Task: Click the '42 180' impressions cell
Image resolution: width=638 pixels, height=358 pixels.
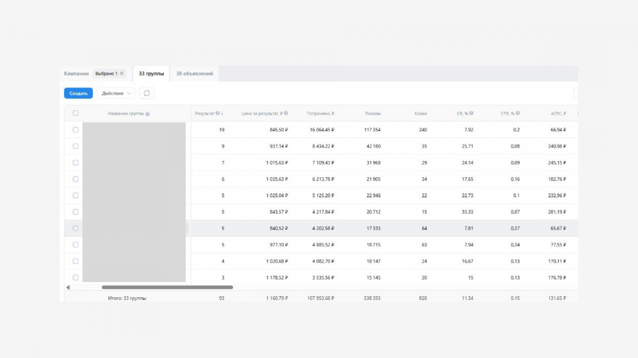Action: tap(374, 146)
